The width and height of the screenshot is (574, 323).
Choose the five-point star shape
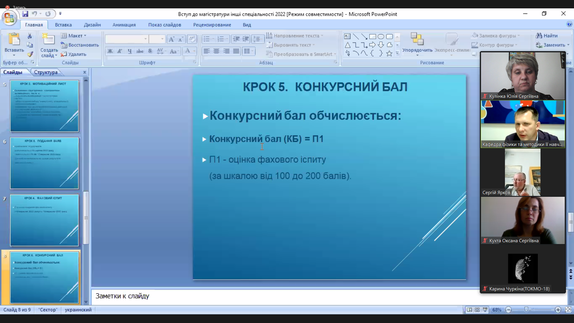[x=389, y=54]
